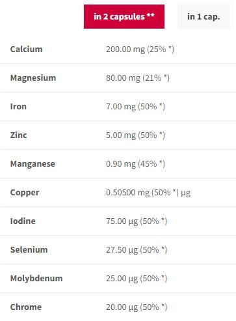236x321 pixels.
Task: Select the Manganese row label
Action: [x=33, y=164]
